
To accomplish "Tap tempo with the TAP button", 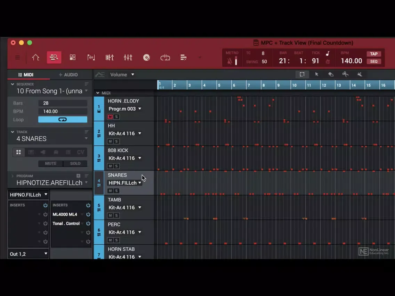I will click(374, 54).
